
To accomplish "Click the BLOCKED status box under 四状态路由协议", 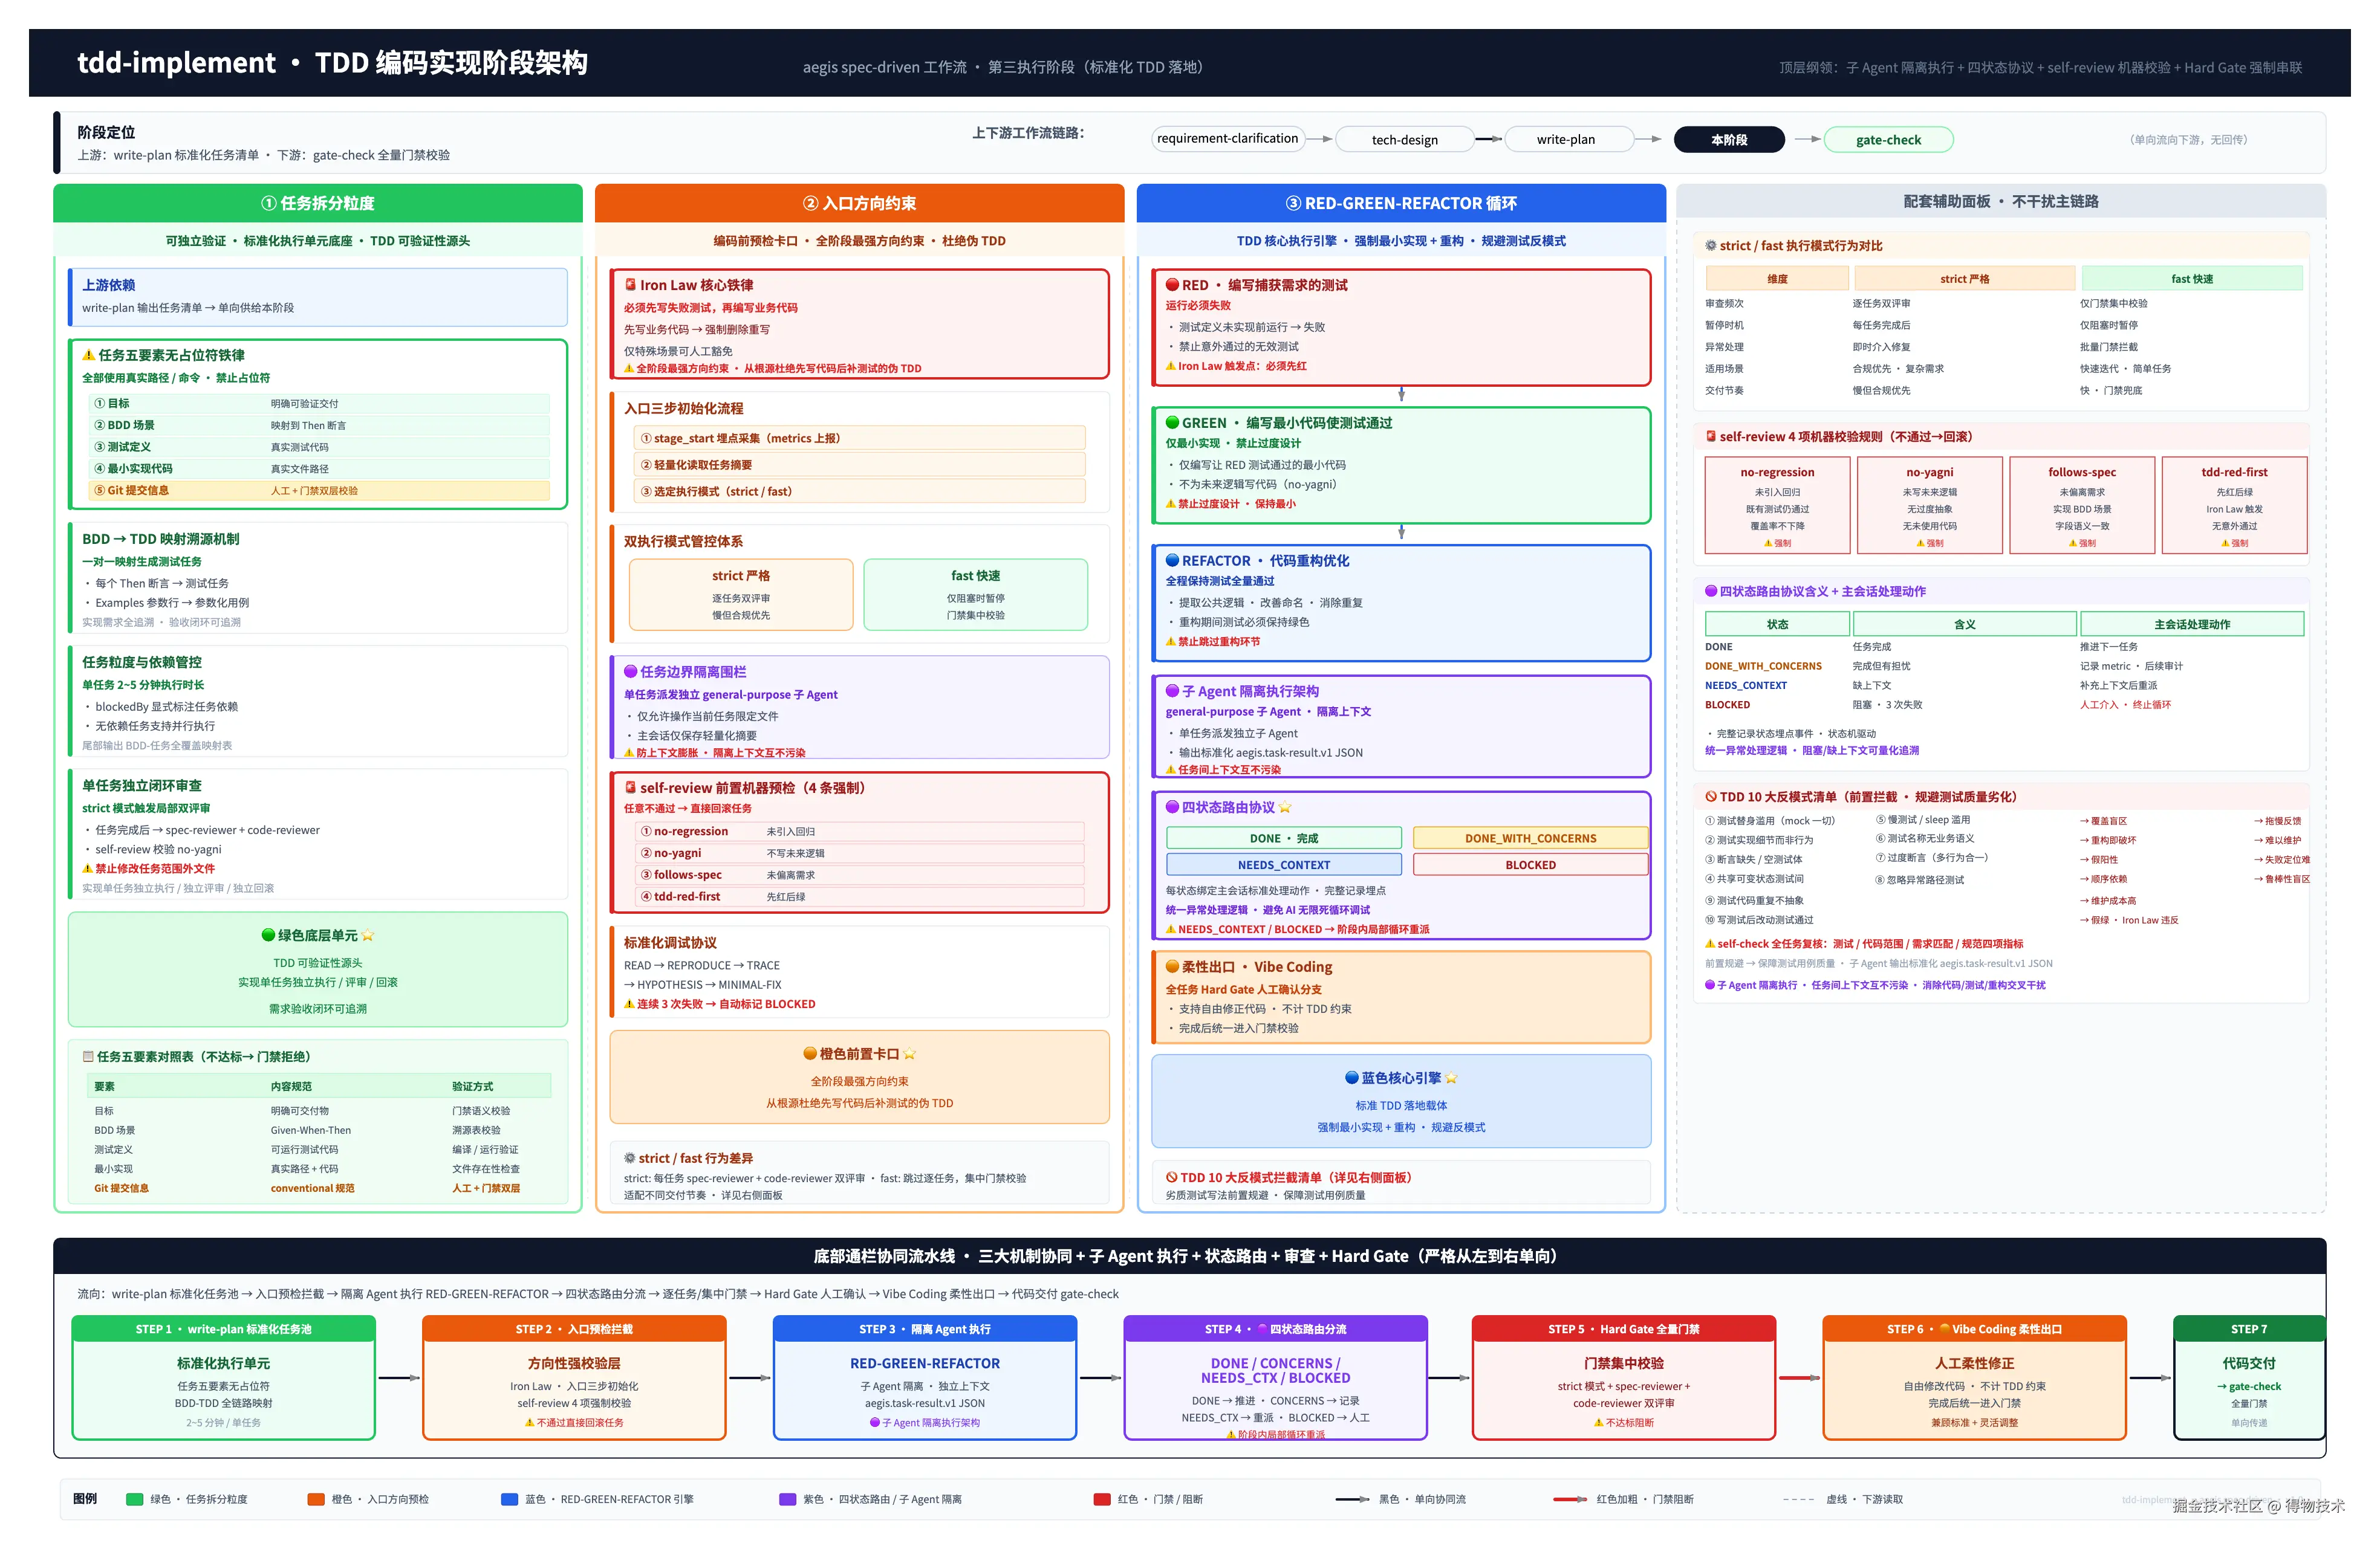I will click(x=1530, y=864).
